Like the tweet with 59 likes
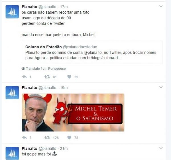Viewport: 171px width, 161px height. click(x=69, y=77)
